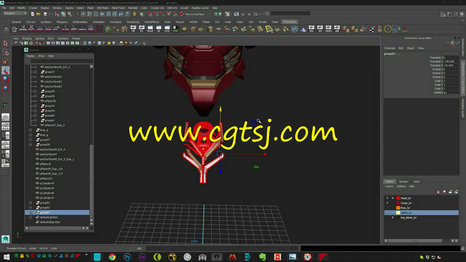This screenshot has height=262, width=466.
Task: Open Chrome from the taskbar
Action: coord(112,257)
